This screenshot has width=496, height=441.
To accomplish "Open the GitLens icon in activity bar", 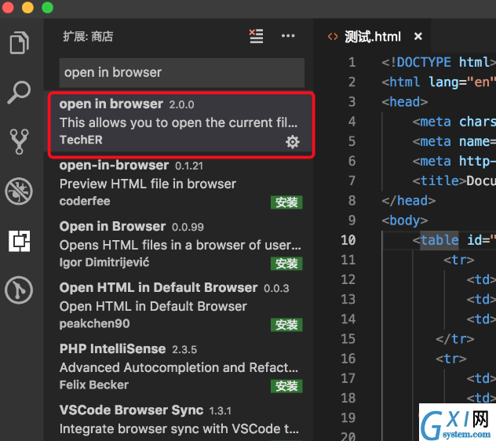I will point(19,290).
